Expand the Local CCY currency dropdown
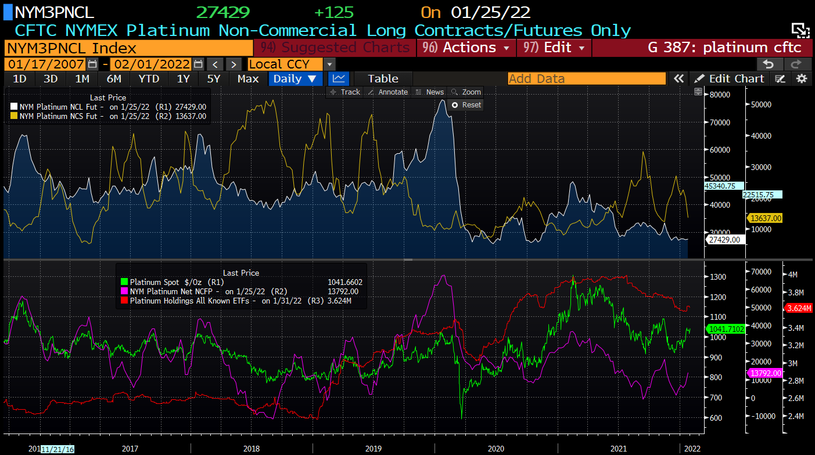 330,64
